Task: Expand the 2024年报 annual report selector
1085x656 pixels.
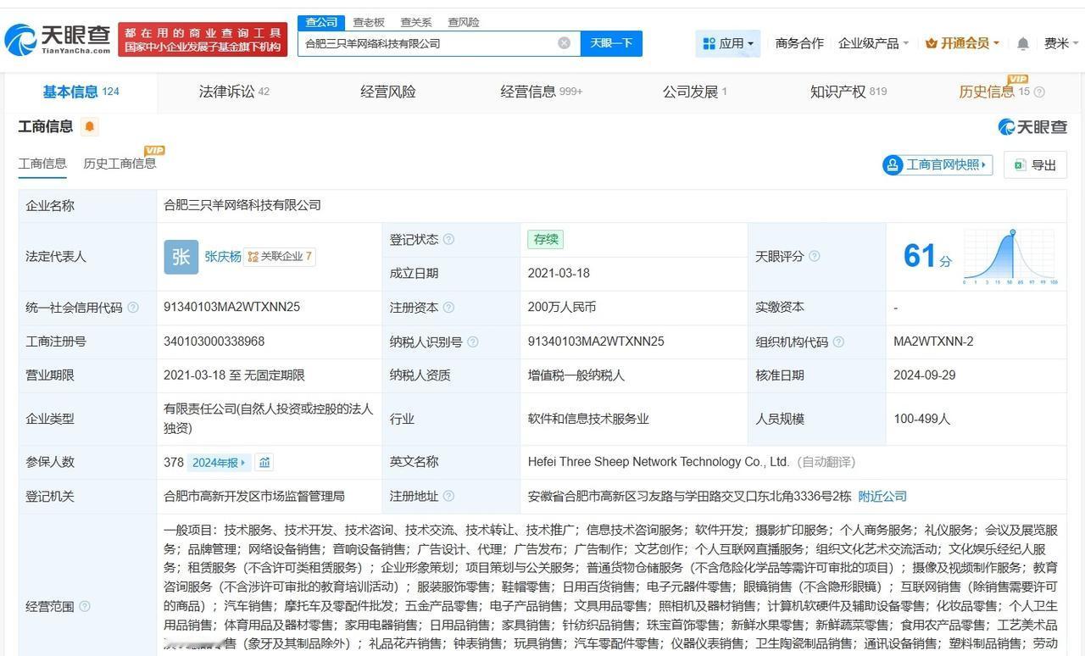Action: click(219, 463)
